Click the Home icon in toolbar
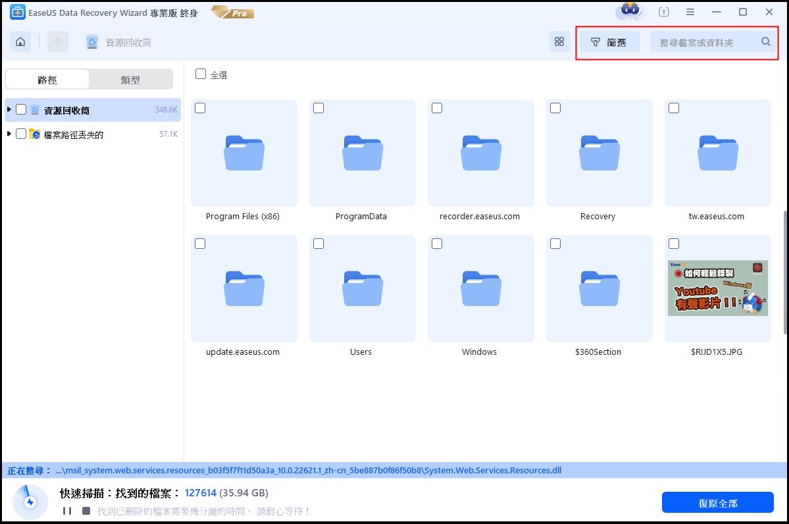The image size is (789, 524). coord(20,42)
